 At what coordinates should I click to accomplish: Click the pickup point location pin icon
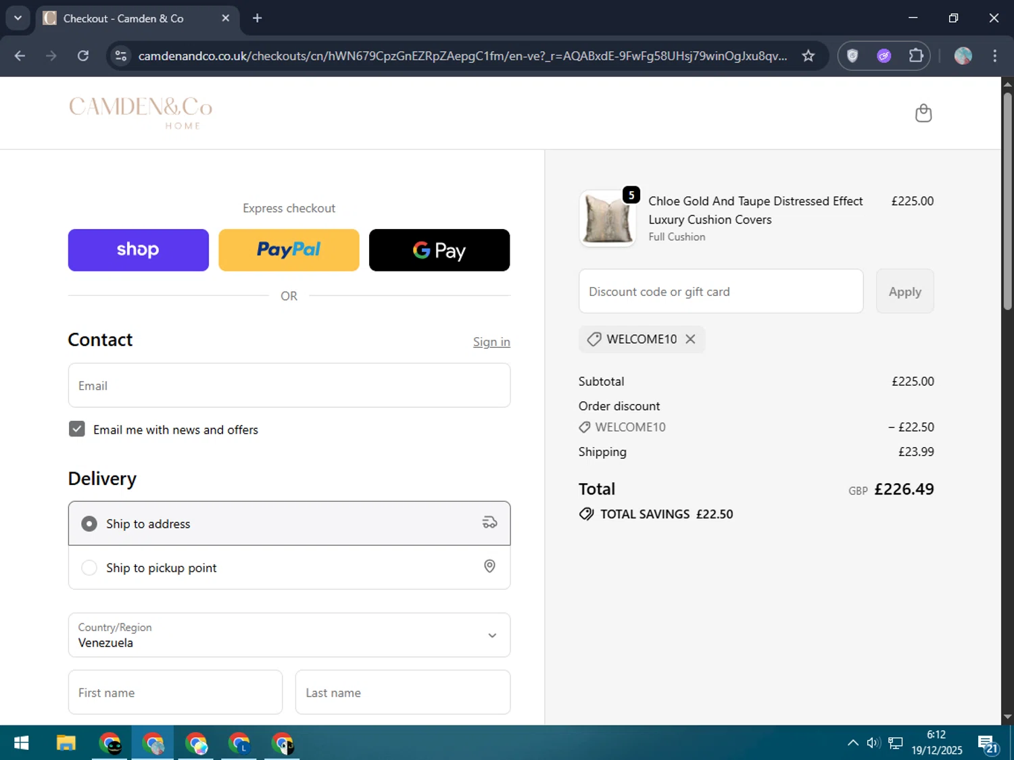coord(489,566)
